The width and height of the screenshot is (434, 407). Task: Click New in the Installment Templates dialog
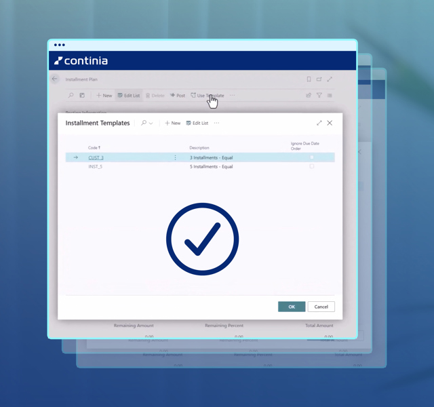[173, 123]
